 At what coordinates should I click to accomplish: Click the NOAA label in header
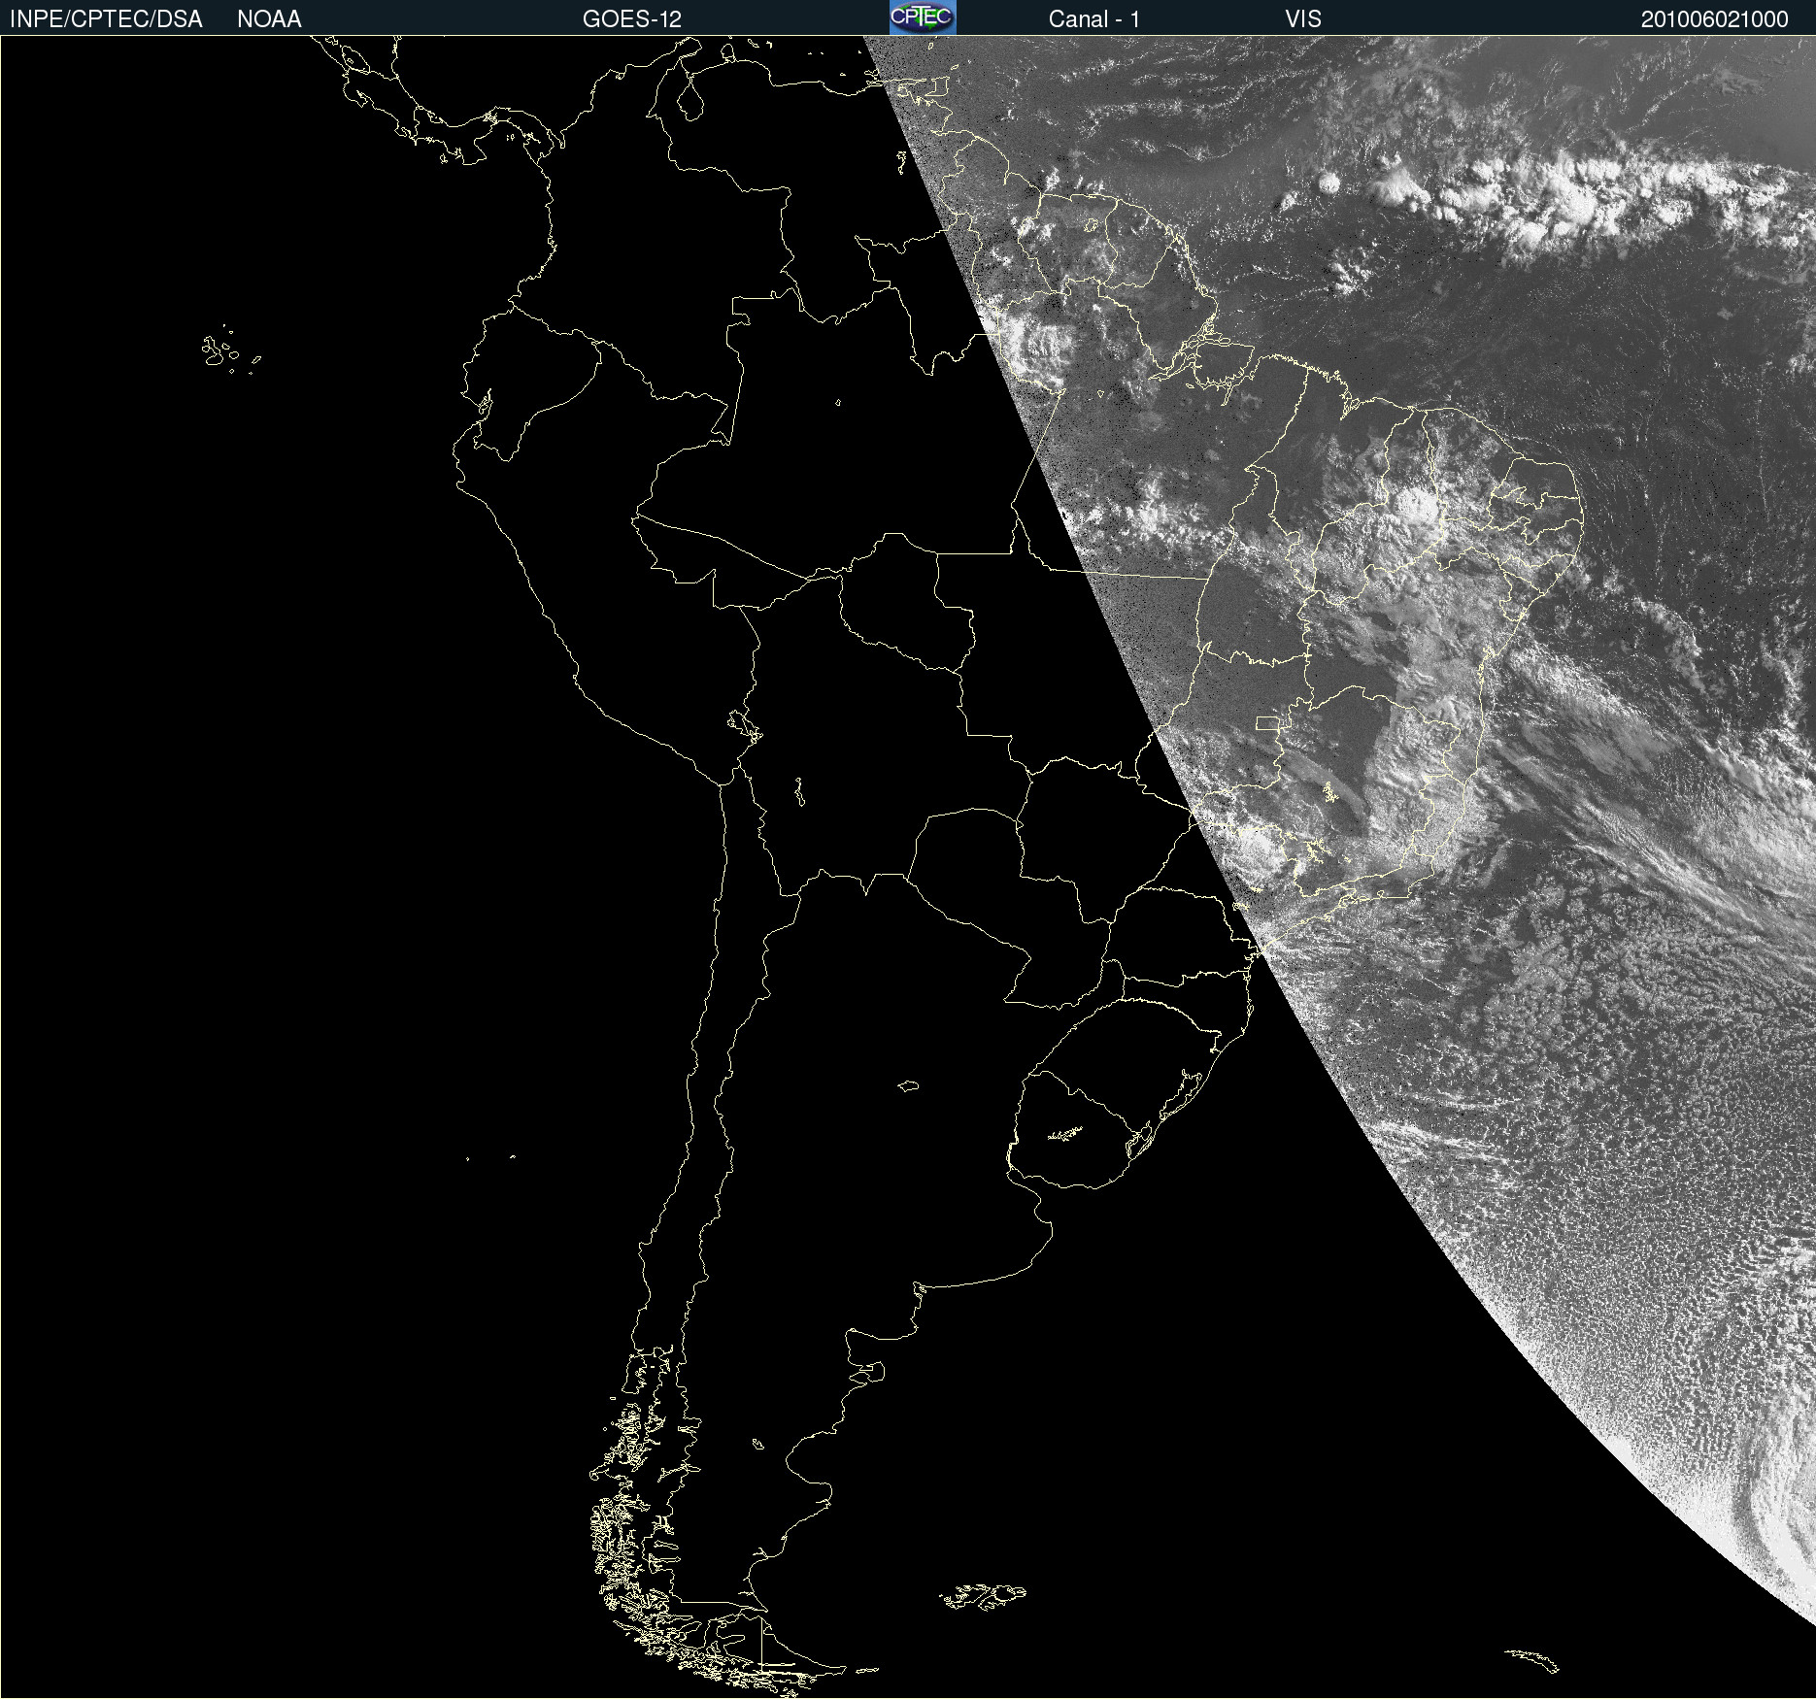pos(269,19)
